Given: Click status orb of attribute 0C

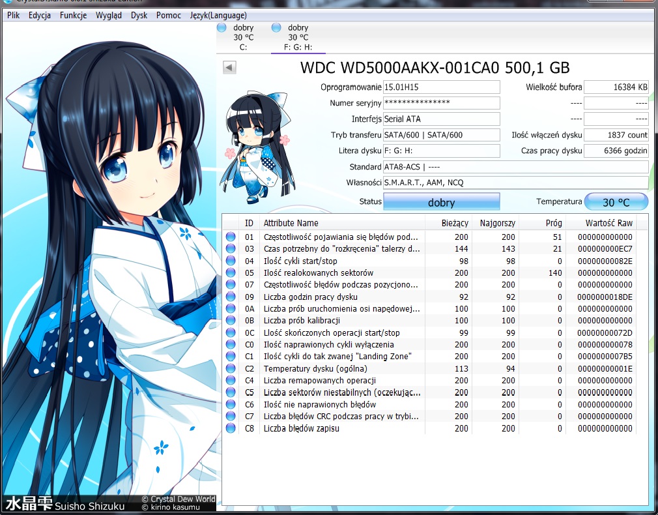Looking at the screenshot, I should [231, 332].
